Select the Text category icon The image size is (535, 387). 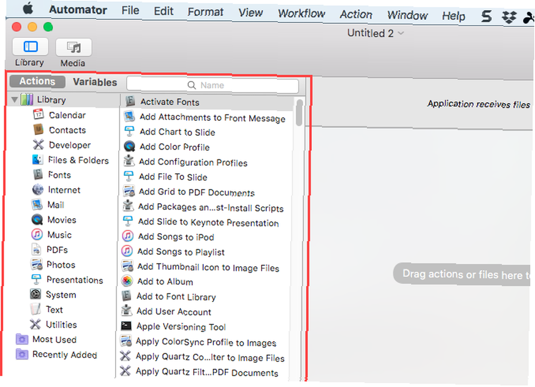pos(35,309)
